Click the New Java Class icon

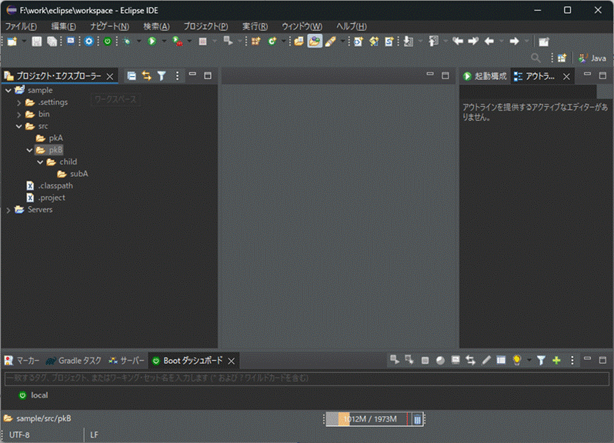[272, 41]
